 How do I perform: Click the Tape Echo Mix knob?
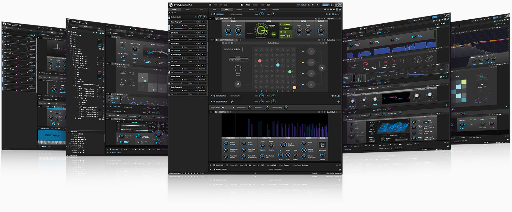[321, 30]
